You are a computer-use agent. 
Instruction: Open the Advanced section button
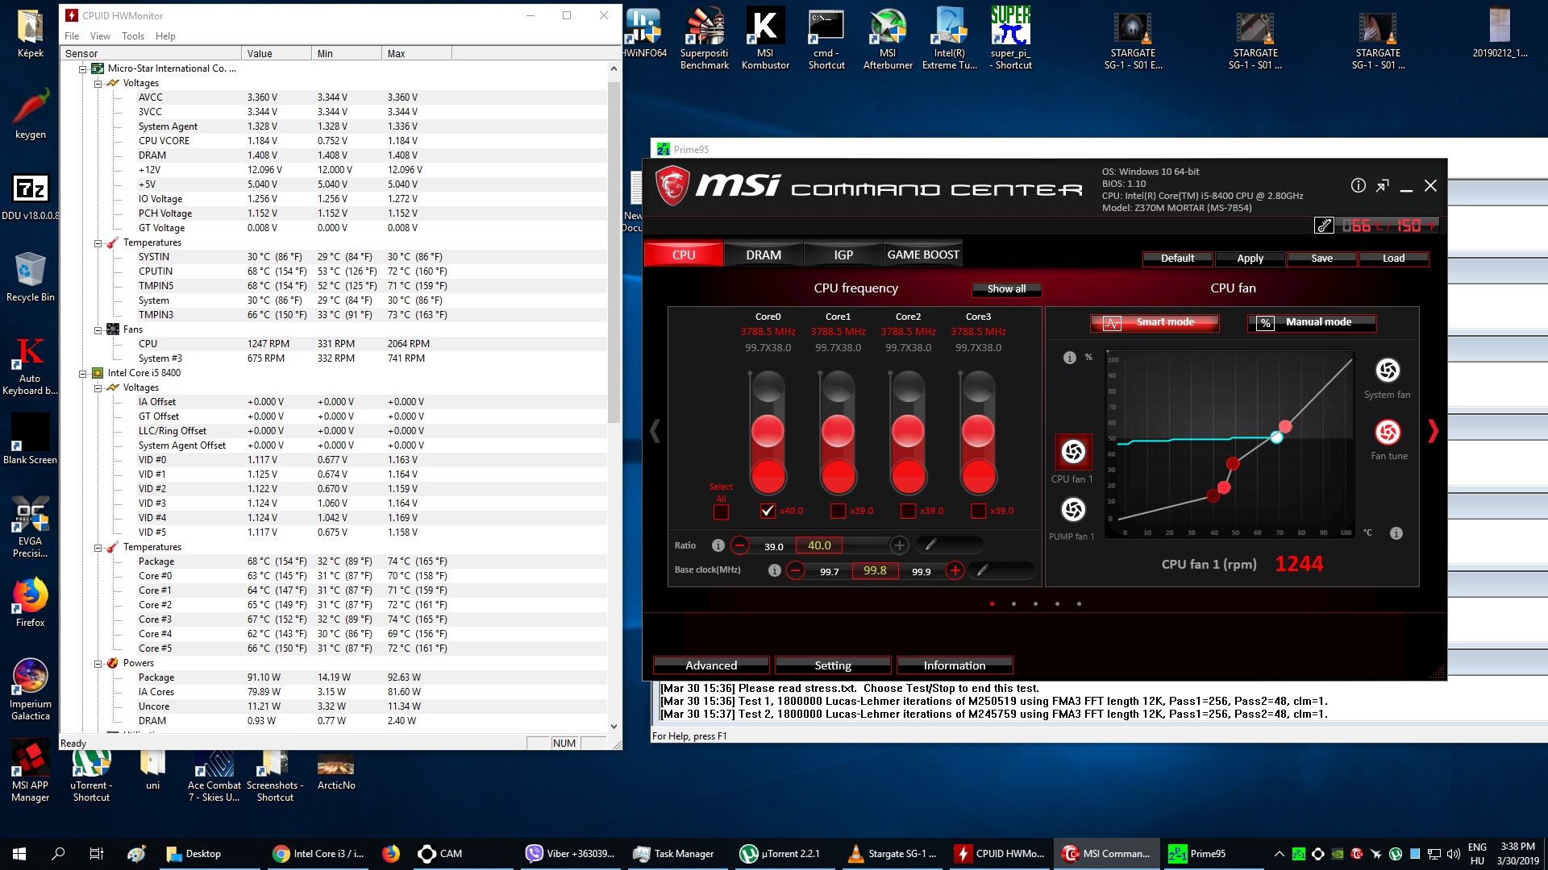coord(711,665)
